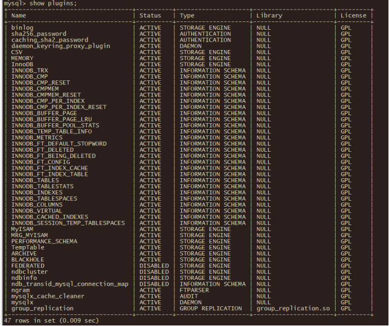Select the INNODB_CMP_RESET row name
The image size is (389, 326).
click(x=40, y=83)
